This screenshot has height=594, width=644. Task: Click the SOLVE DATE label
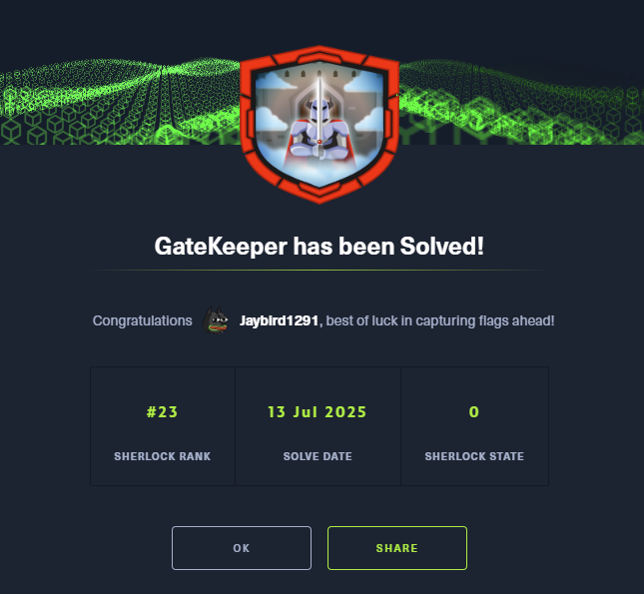click(x=318, y=456)
